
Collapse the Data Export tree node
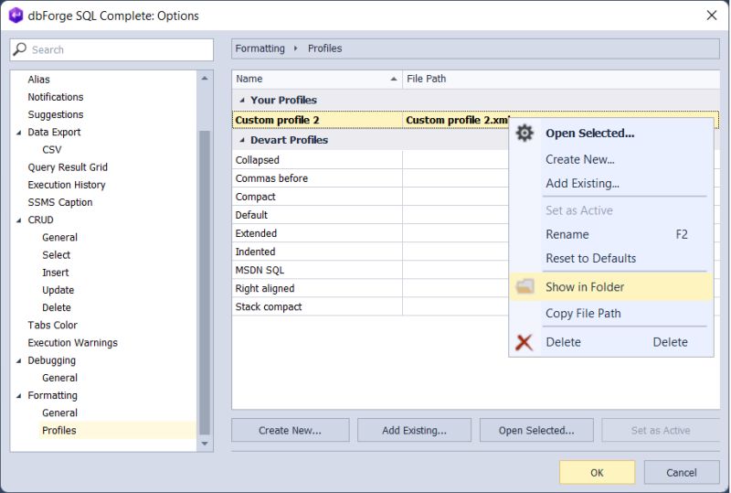point(18,133)
